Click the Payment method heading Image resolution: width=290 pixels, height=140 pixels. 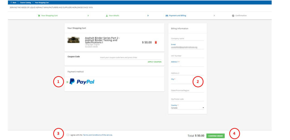coord(75,72)
